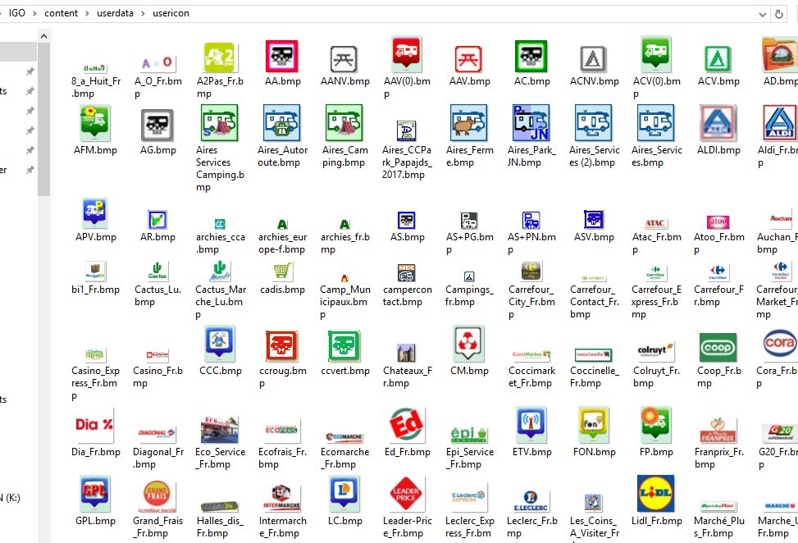This screenshot has width=798, height=543.
Task: Select the ALDI.bmp icon
Action: (x=718, y=123)
